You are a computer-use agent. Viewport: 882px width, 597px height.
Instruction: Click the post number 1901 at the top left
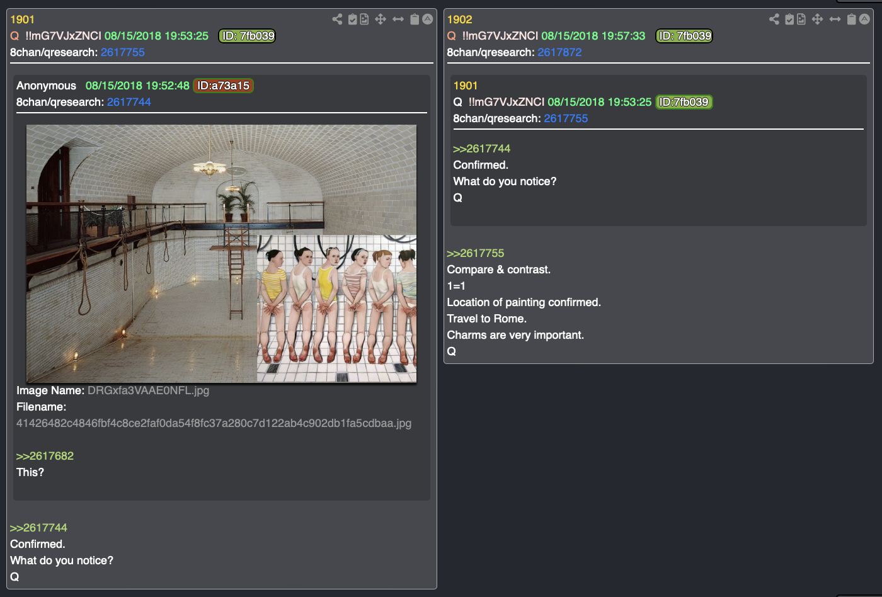coord(22,20)
